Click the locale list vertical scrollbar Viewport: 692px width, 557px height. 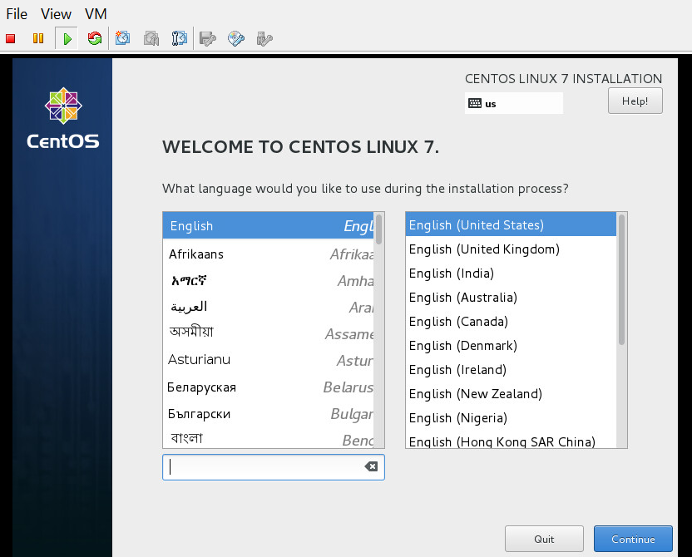pyautogui.click(x=621, y=279)
